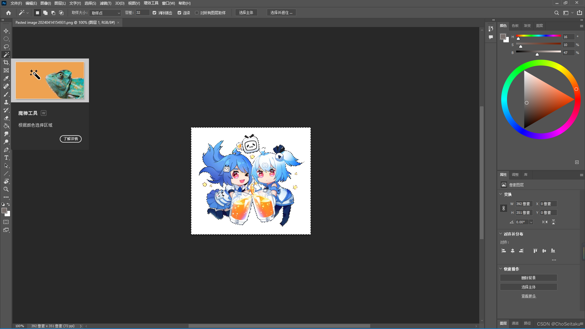The width and height of the screenshot is (585, 329).
Task: Select the History Brush tool
Action: pos(6,110)
